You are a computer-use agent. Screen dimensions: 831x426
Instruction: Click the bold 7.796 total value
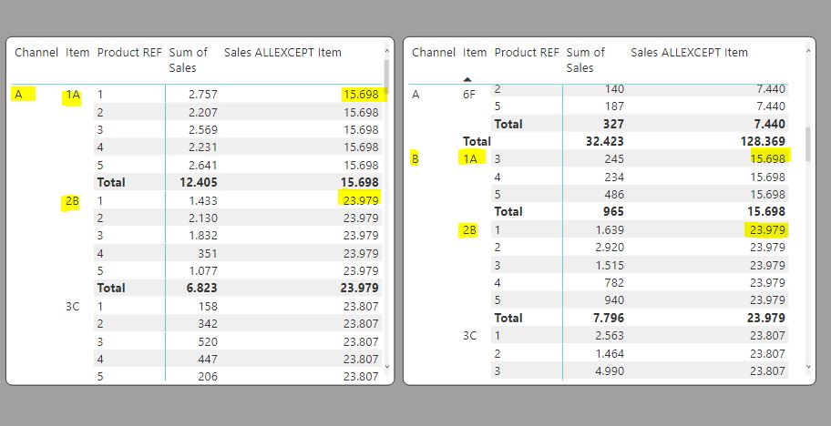coord(609,318)
